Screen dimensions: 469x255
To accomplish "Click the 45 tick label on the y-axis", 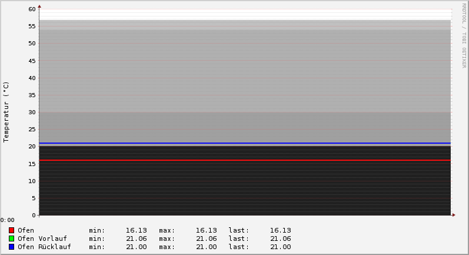I will click(x=32, y=61).
